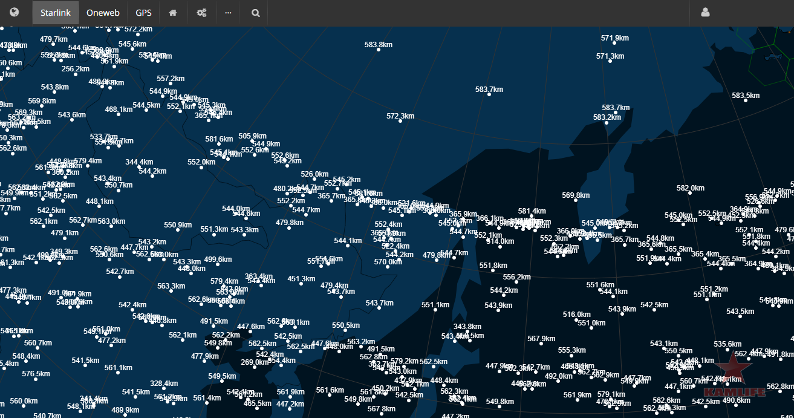The image size is (794, 418).
Task: Select satellite labeled 569.8km near the coast
Action: 576,195
